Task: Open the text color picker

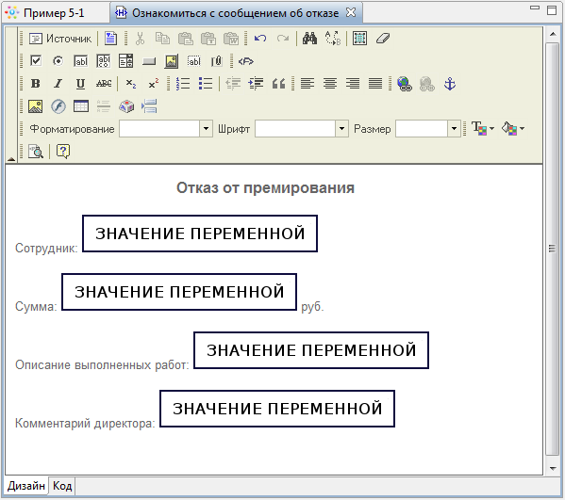Action: (483, 128)
